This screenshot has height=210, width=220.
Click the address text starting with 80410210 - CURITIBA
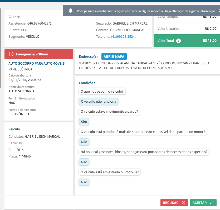click(144, 66)
